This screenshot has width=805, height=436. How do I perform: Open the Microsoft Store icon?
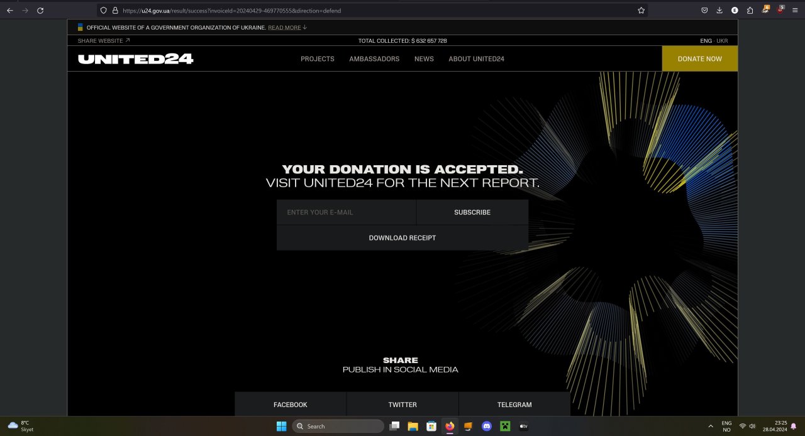(431, 426)
